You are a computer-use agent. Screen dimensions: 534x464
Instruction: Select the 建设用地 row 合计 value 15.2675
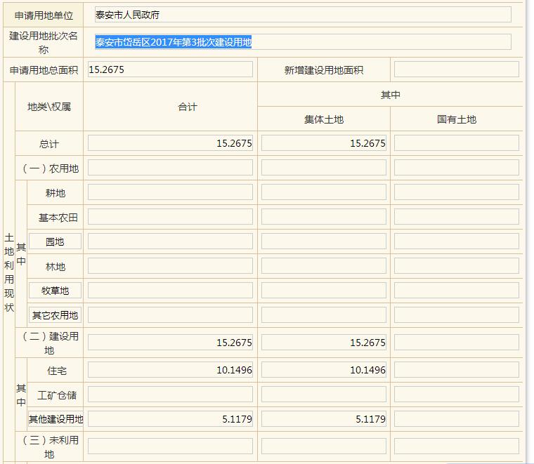click(170, 343)
